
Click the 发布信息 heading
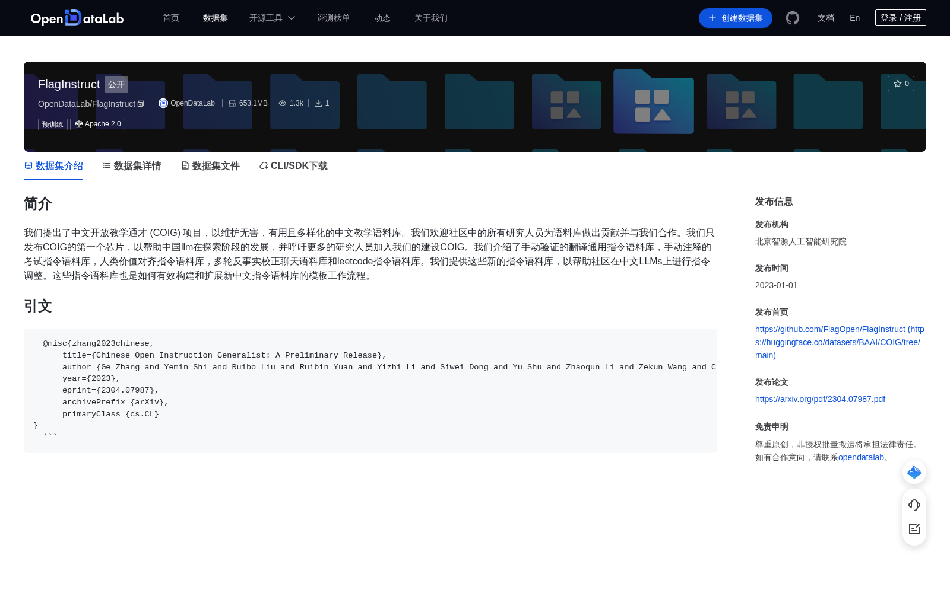774,202
